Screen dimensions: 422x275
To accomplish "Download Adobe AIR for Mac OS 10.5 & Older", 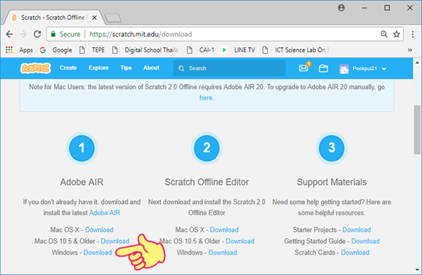I will coord(115,241).
